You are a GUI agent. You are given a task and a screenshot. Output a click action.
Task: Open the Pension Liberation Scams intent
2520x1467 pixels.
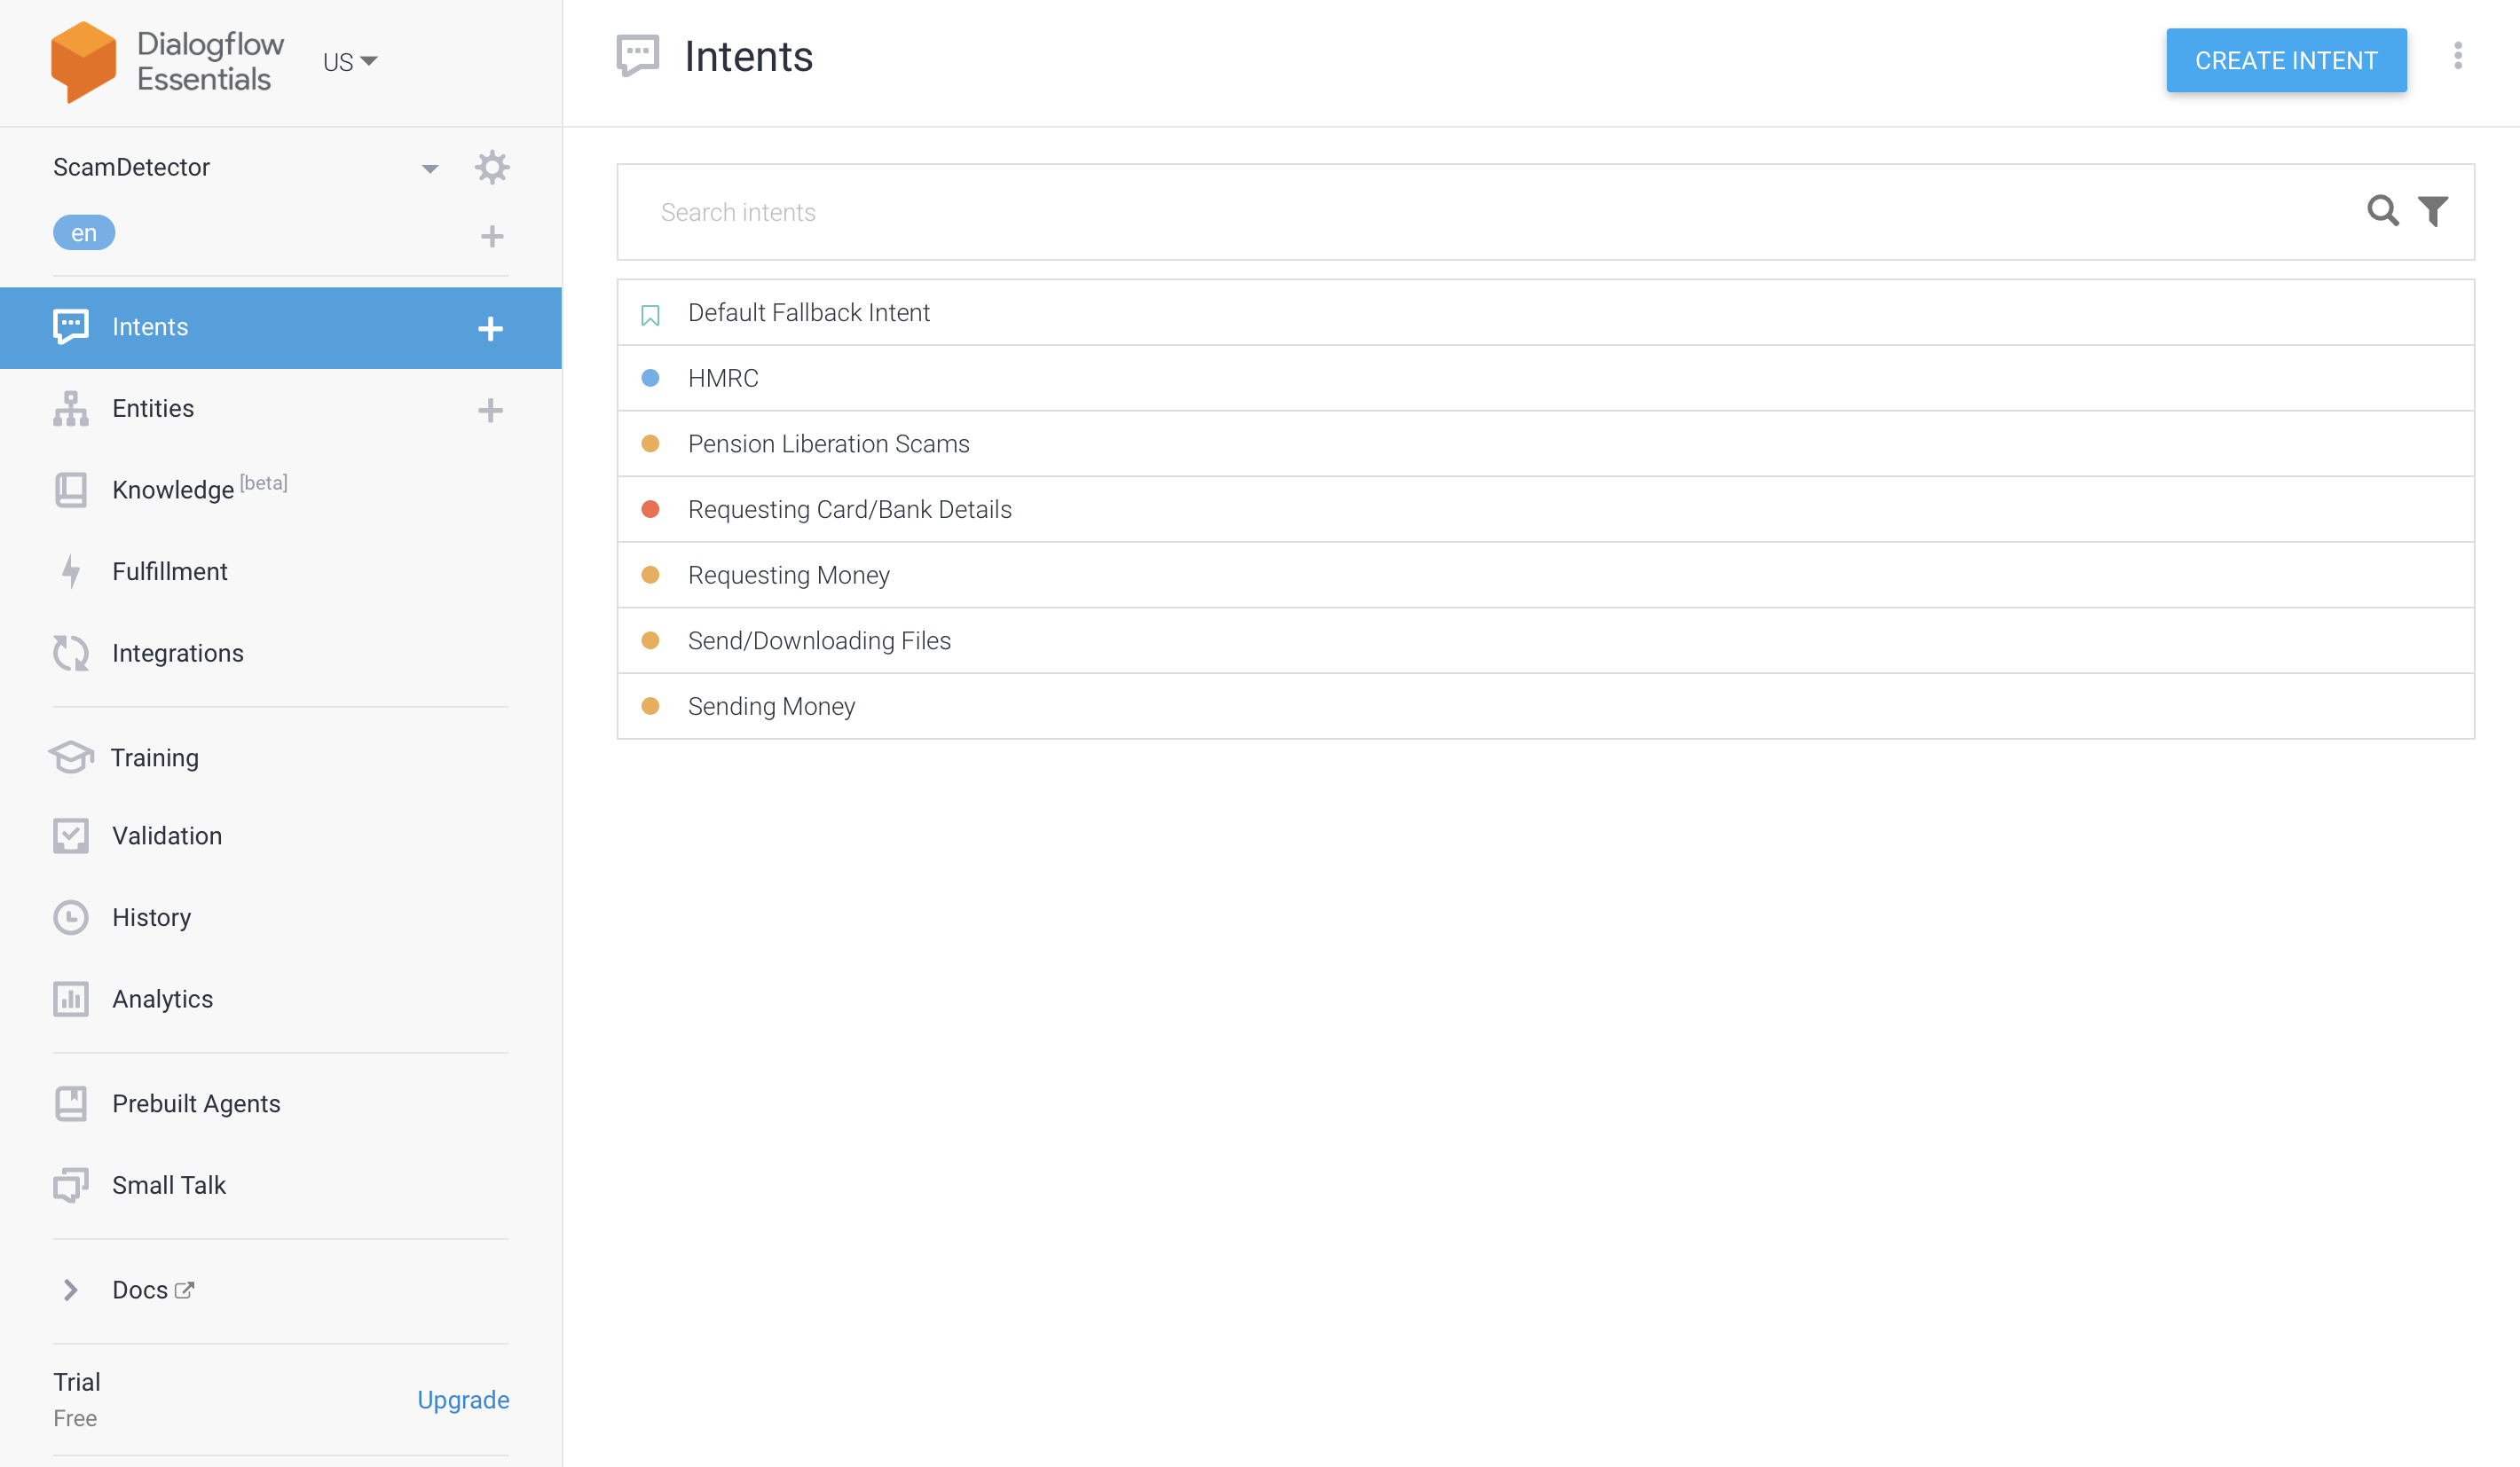[828, 443]
